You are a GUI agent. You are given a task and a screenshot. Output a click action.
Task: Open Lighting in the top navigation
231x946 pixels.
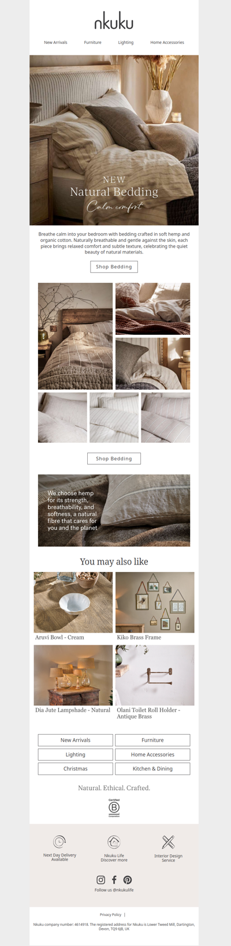(x=126, y=43)
